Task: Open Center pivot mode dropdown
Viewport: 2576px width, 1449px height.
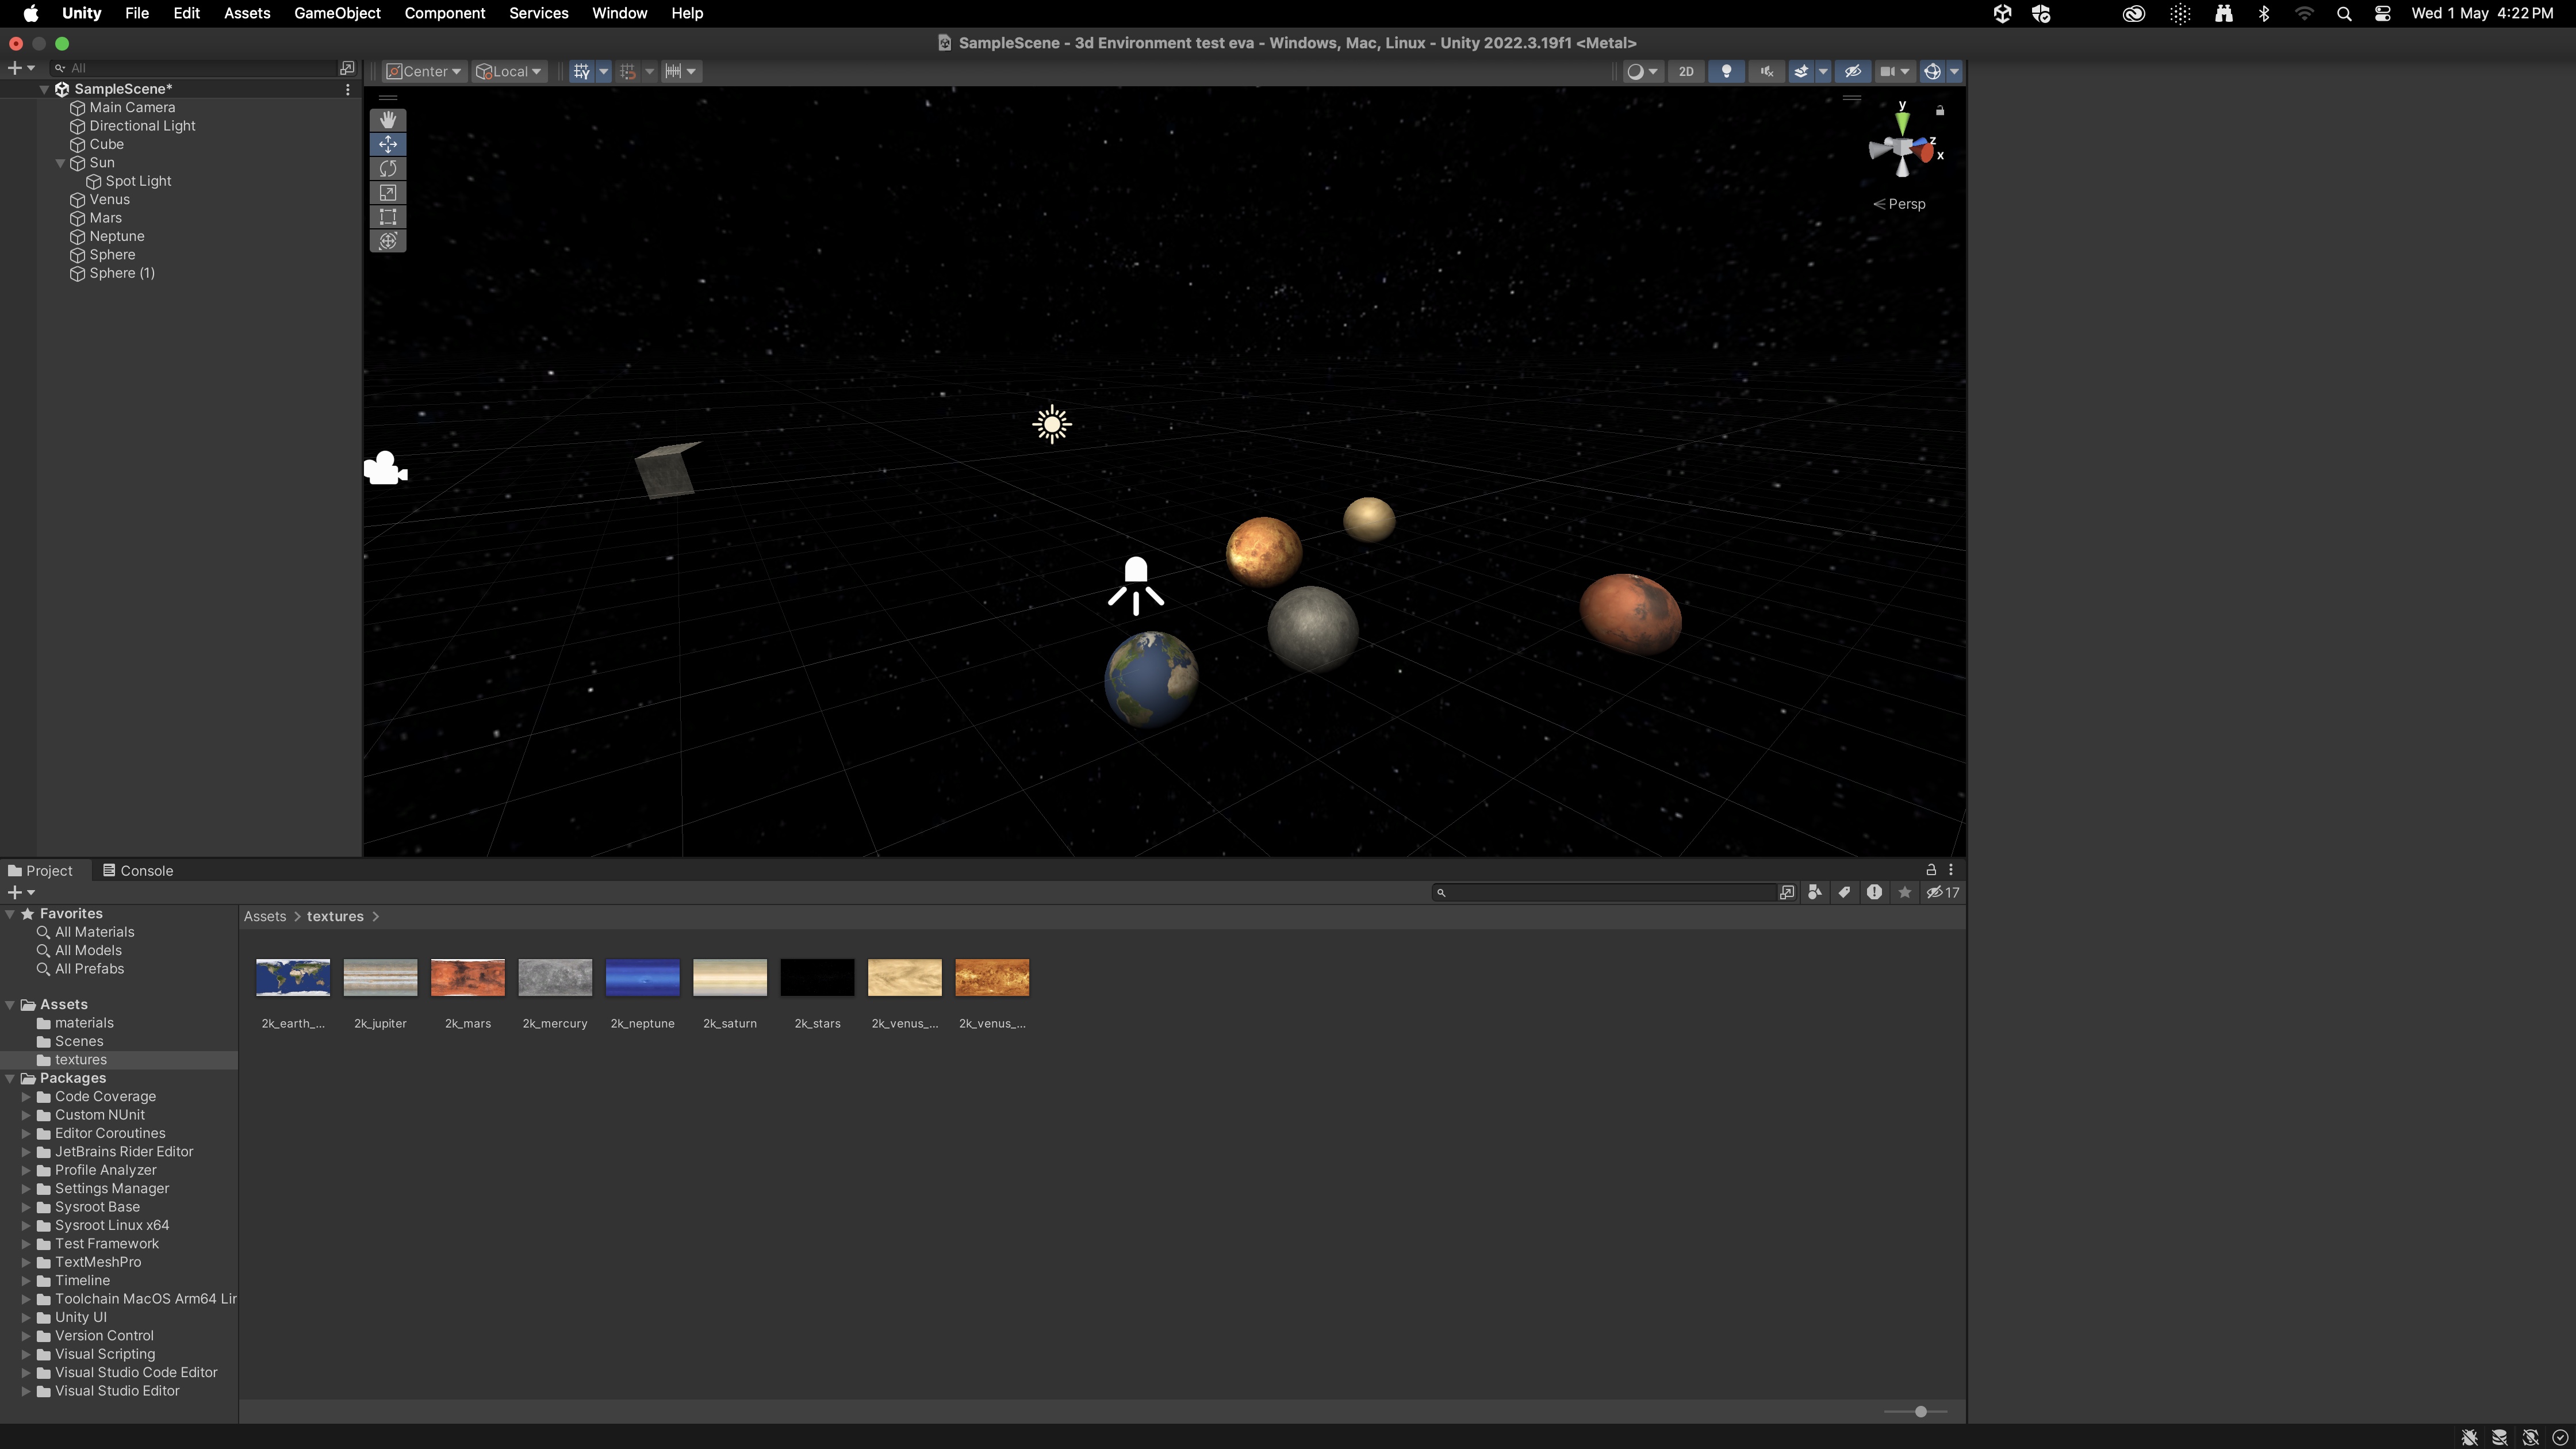Action: [x=424, y=71]
